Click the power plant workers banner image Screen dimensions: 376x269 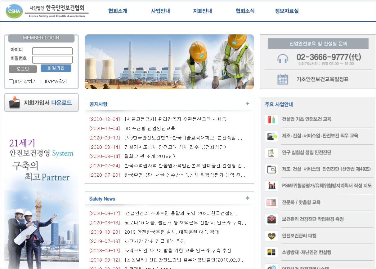(169, 62)
